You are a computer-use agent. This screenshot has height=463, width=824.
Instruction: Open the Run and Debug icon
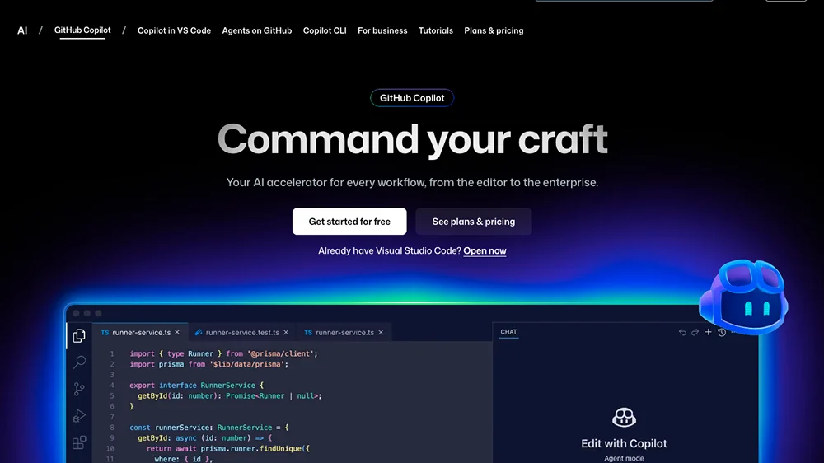(79, 416)
